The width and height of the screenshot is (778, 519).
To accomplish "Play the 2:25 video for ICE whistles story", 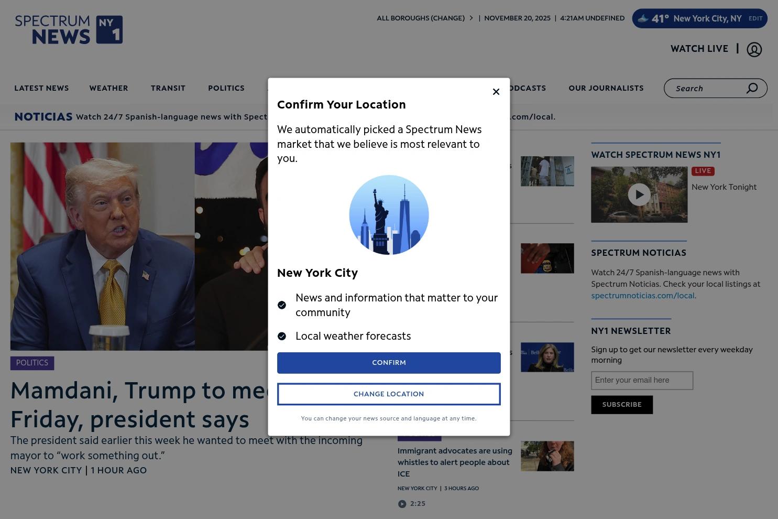I will coord(402,504).
